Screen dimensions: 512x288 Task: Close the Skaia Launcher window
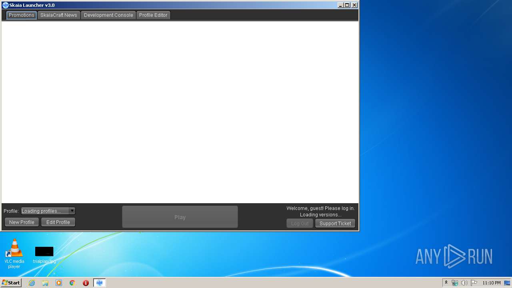354,5
